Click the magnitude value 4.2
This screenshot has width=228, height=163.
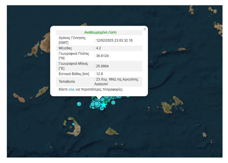[x=98, y=48]
